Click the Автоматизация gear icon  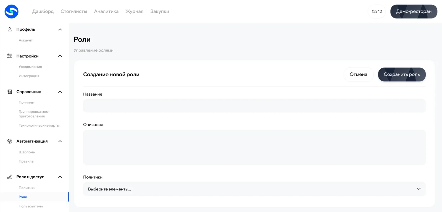pos(10,141)
